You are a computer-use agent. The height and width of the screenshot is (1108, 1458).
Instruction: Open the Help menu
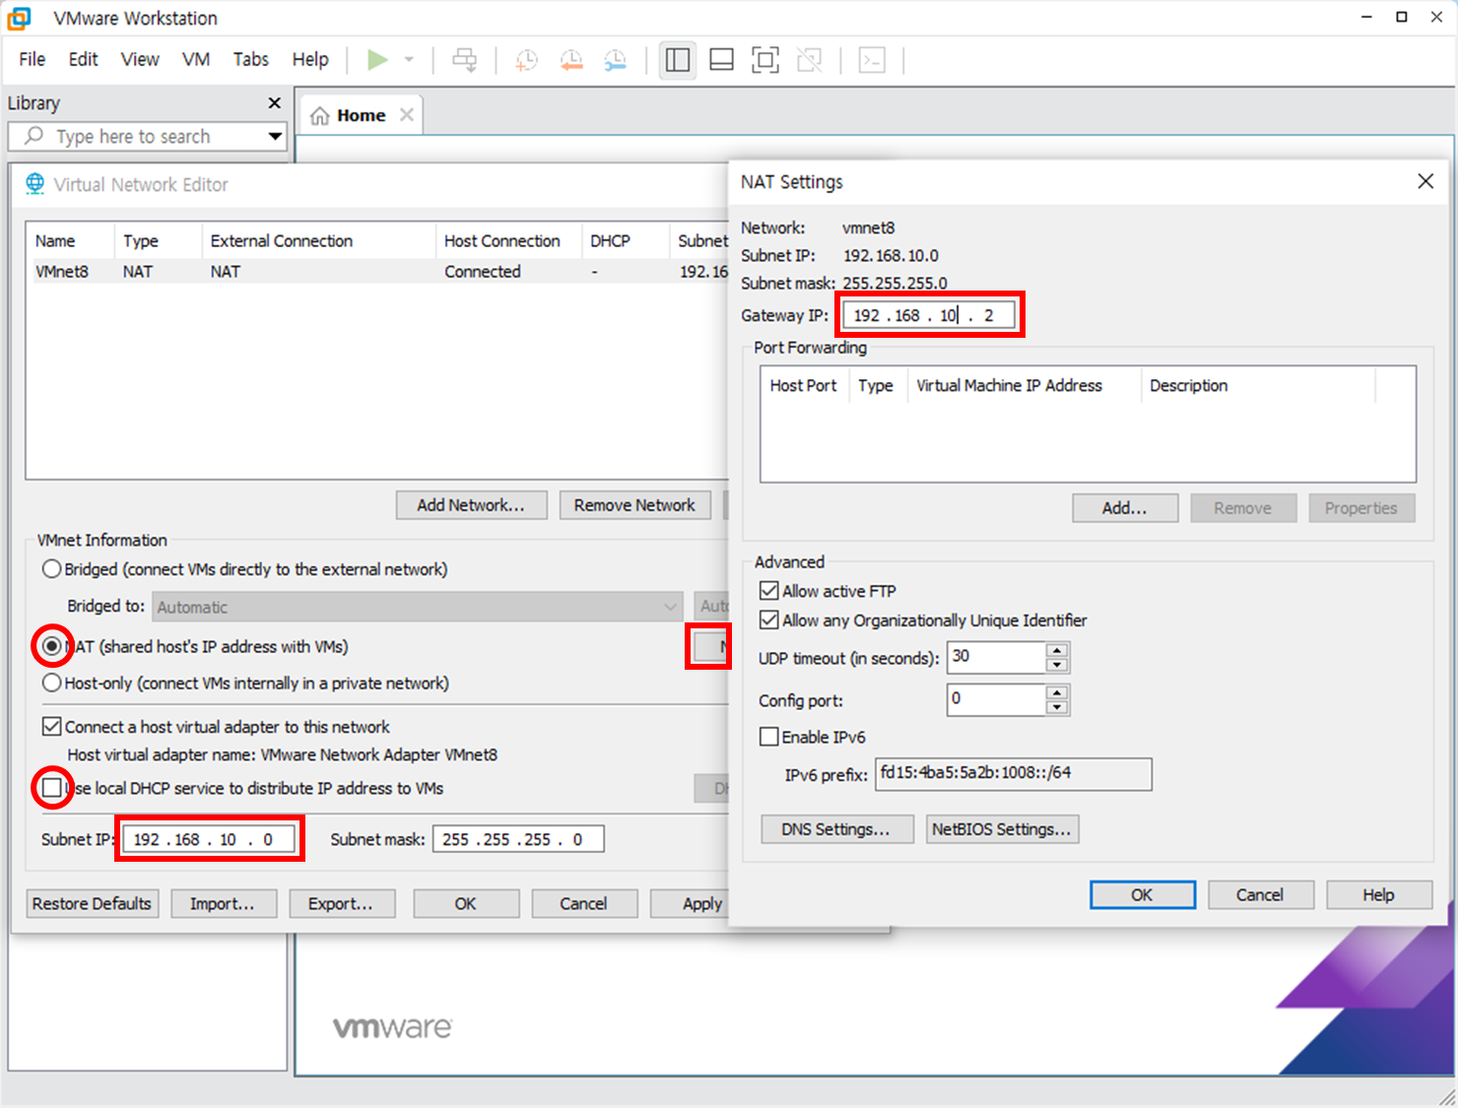click(310, 59)
